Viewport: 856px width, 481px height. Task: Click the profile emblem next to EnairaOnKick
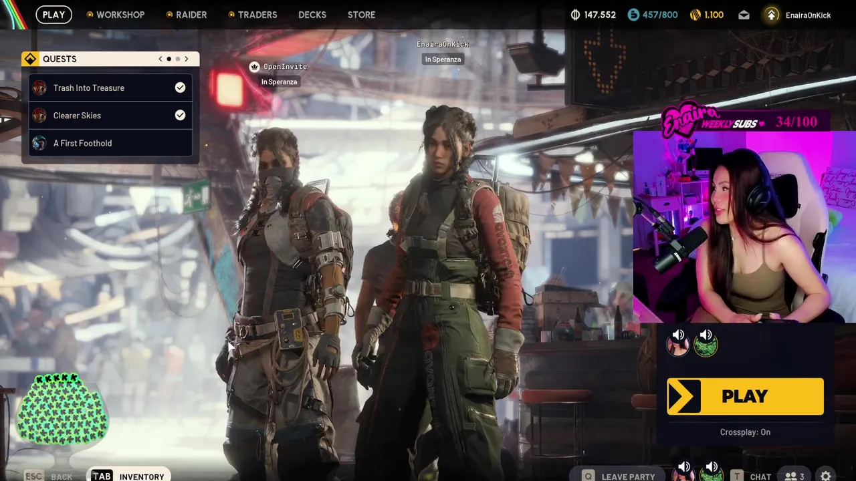pyautogui.click(x=772, y=15)
